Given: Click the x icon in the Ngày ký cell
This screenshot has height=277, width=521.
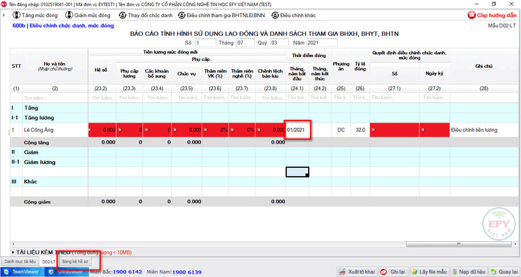Looking at the screenshot, I should [x=423, y=130].
